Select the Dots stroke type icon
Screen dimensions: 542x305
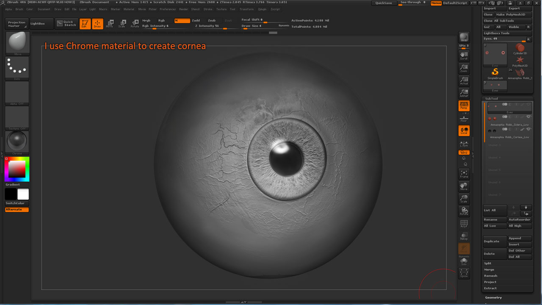coord(17,68)
